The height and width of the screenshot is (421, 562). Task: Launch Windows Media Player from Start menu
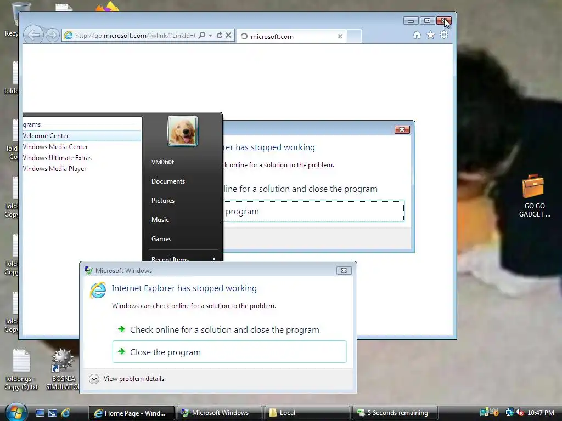pyautogui.click(x=82, y=169)
